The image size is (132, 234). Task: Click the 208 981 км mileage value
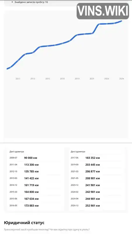[x=93, y=178]
